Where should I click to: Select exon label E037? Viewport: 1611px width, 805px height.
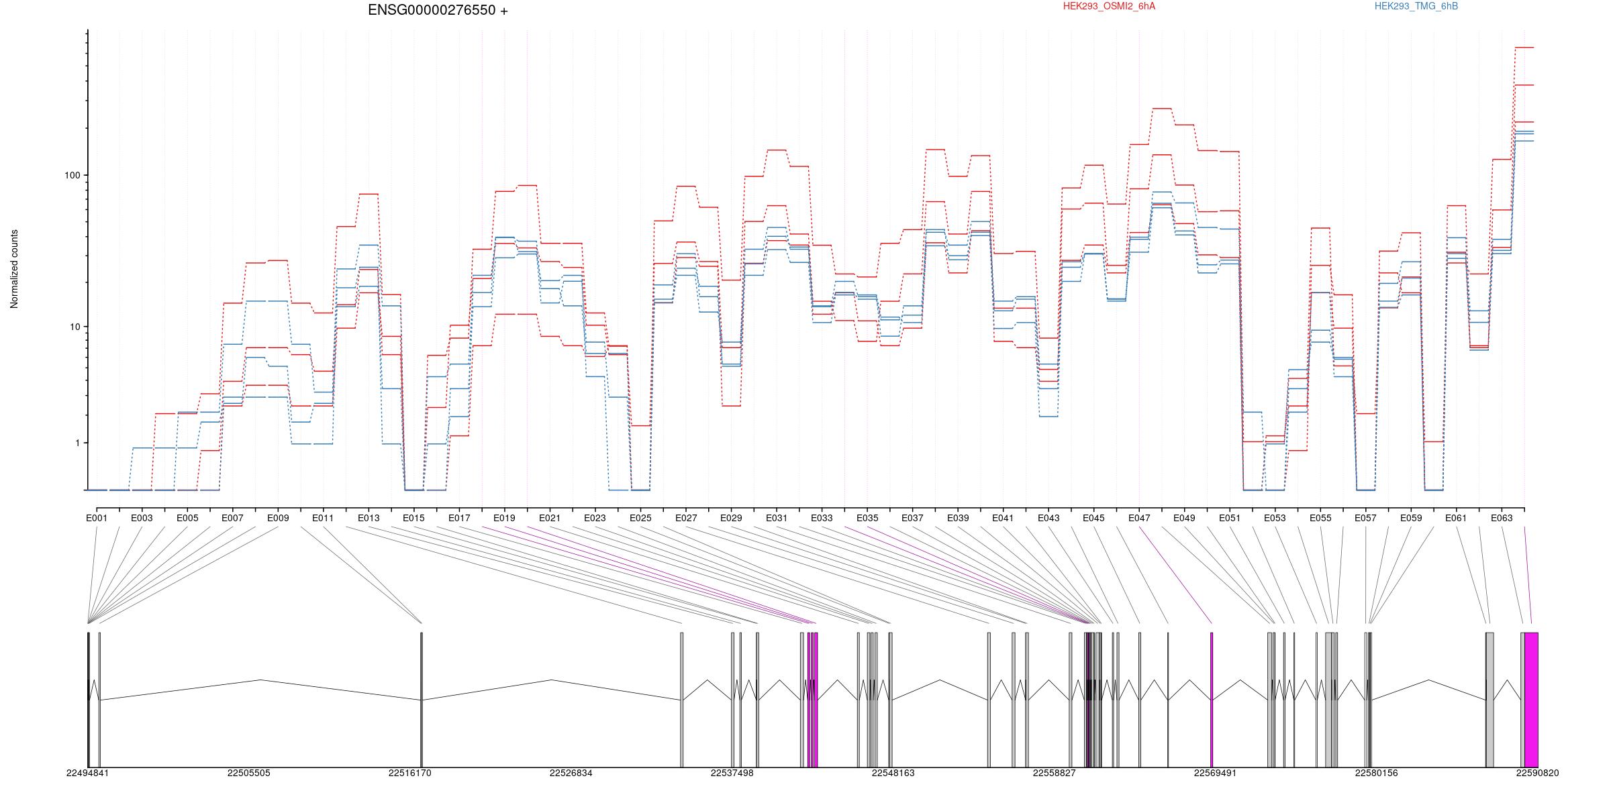[x=912, y=518]
